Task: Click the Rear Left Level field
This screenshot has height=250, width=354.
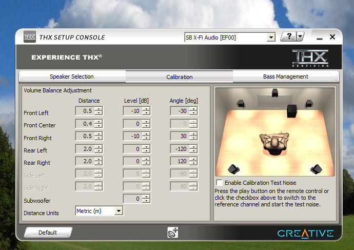Action: coord(132,149)
